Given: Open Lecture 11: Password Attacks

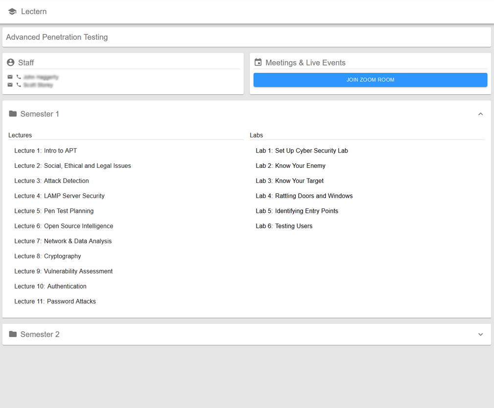Looking at the screenshot, I should pos(55,301).
